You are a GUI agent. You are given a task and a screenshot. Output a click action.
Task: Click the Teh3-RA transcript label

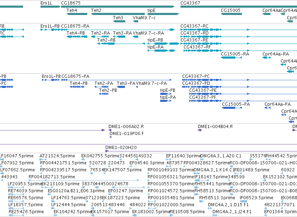click(x=122, y=33)
